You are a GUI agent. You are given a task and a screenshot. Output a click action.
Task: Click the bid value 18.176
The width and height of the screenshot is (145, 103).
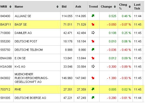68,41
